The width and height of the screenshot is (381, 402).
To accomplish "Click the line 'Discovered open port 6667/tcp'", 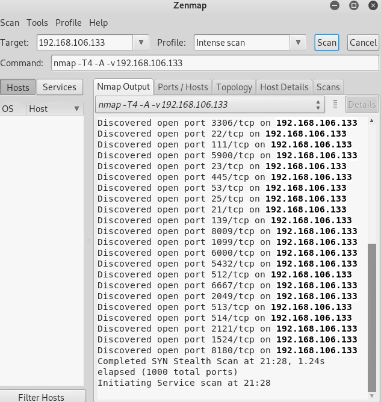I will [x=227, y=285].
